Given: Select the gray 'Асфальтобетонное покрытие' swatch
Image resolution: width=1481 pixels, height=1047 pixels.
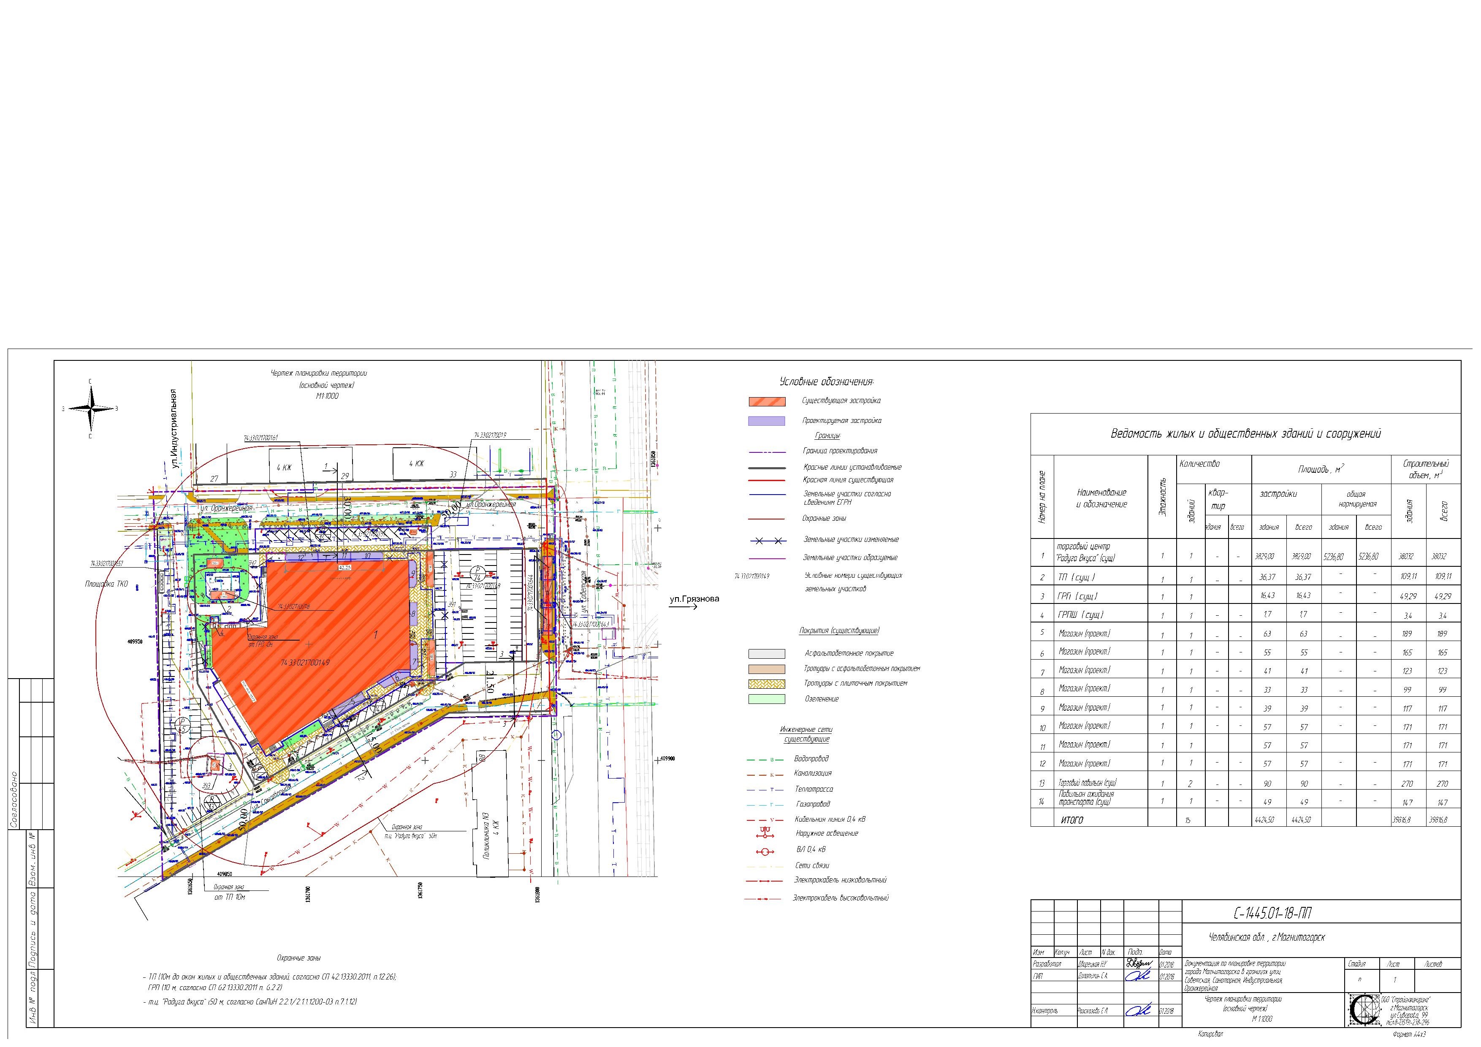Looking at the screenshot, I should click(766, 654).
